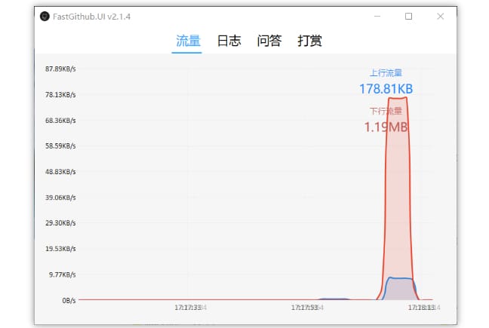Viewport: 489px width, 328px height.
Task: Open the 打赏 tab
Action: pos(309,41)
